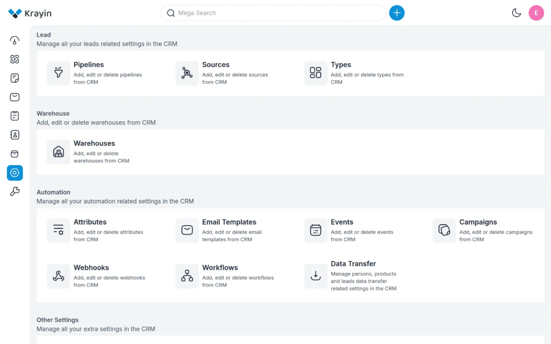Viewport: 551px width, 344px height.
Task: Click the Lead section heading
Action: click(44, 35)
